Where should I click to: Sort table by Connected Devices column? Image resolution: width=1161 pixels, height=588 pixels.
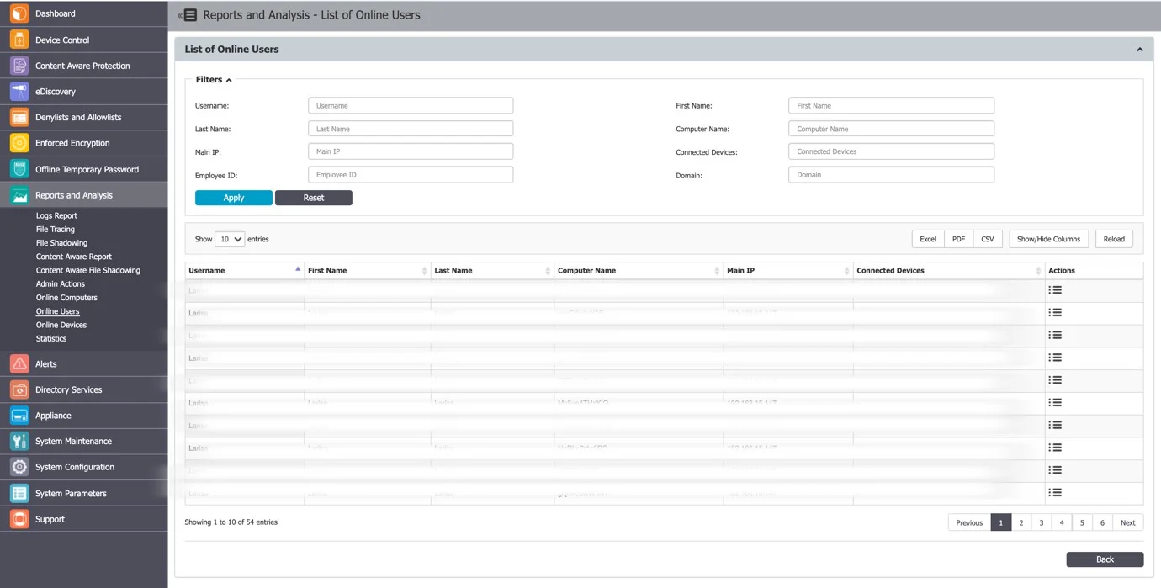coord(949,270)
